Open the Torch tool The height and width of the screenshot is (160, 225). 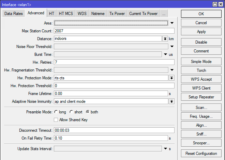[201, 70]
